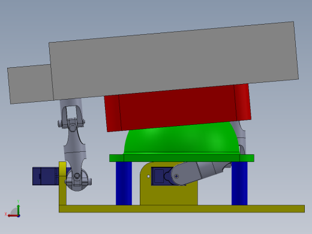Click the red X axis of the triad
This screenshot has width=312, height=234.
(13, 216)
